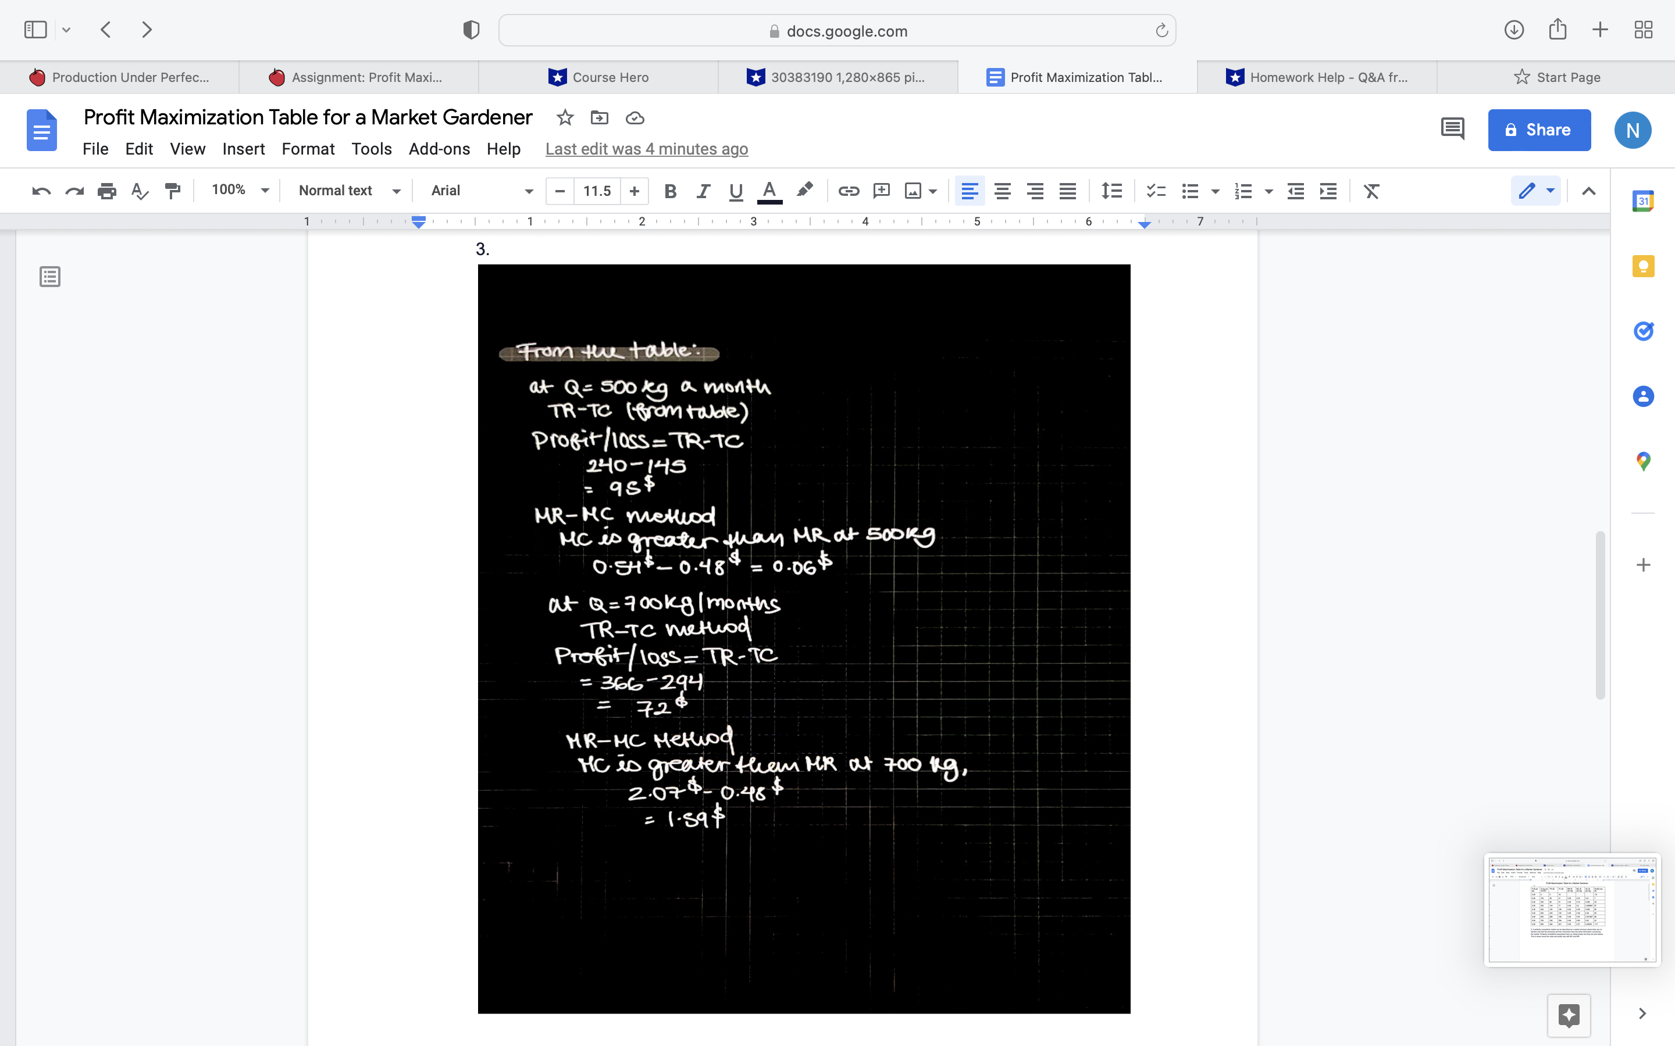Click the insert link icon

coord(849,191)
